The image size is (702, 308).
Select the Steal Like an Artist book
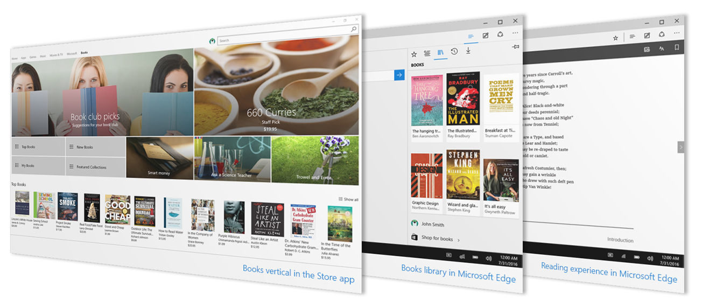(268, 219)
